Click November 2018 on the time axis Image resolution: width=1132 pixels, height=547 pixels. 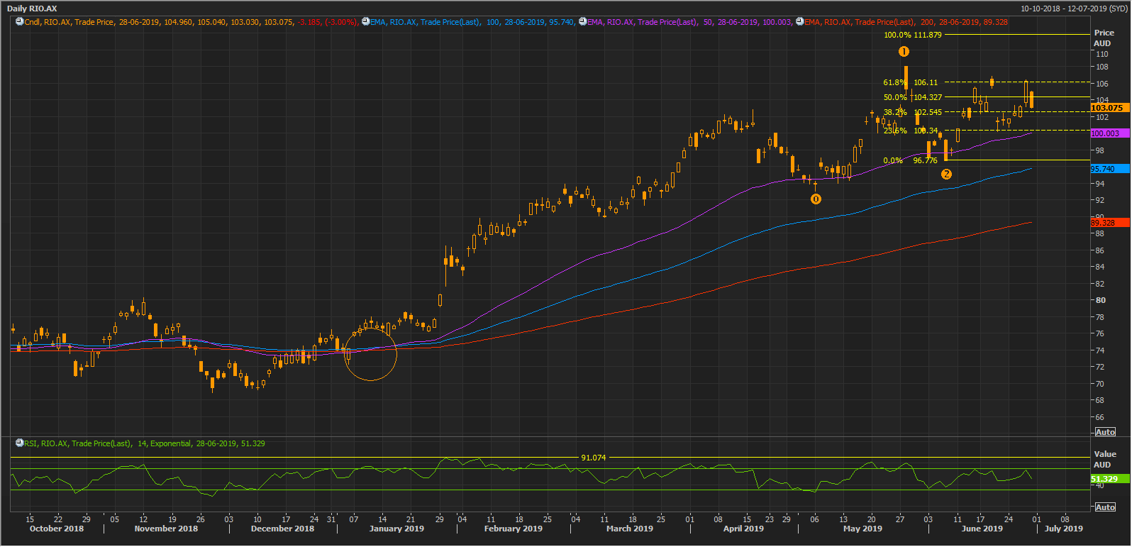tap(166, 529)
